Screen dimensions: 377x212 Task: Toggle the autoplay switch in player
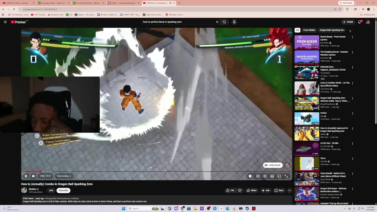(x=251, y=176)
